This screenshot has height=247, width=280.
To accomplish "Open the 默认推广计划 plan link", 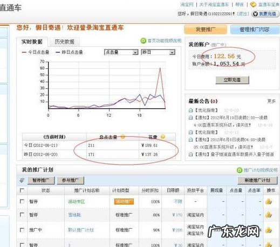I will [x=81, y=230].
